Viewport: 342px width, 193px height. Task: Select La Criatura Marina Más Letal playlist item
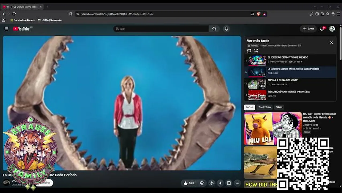[x=290, y=72]
